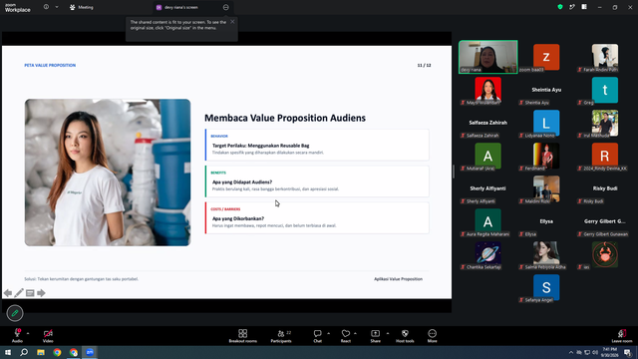Viewport: 638px width, 359px height.
Task: Open the Audio options arrow
Action: (28, 333)
